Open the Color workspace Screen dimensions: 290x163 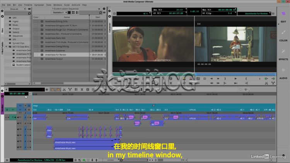[283, 36]
